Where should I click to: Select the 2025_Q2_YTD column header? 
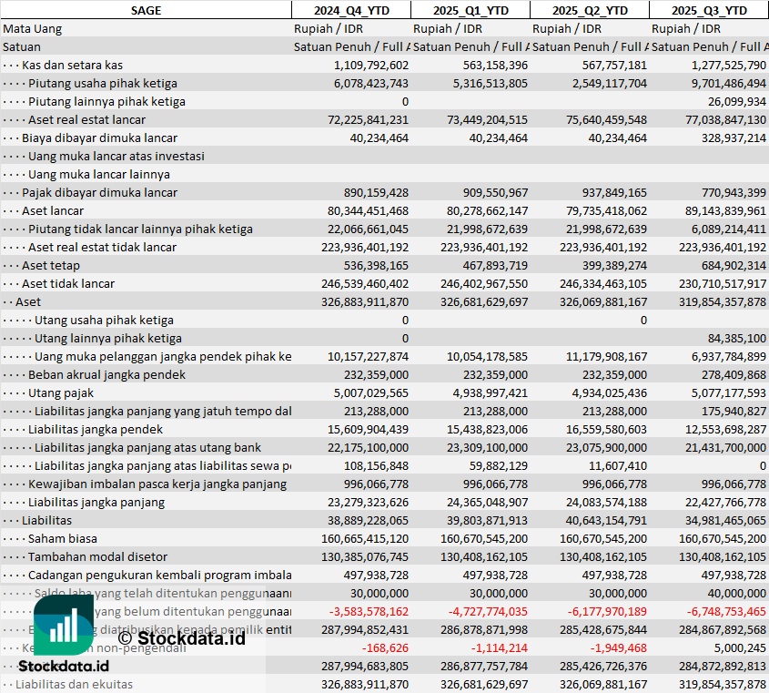pyautogui.click(x=590, y=10)
